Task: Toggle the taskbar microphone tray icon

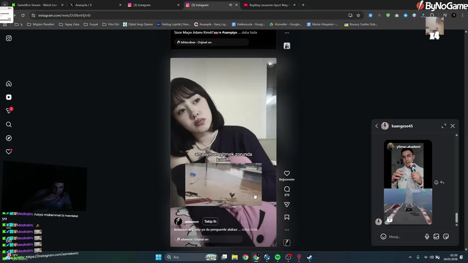Action: click(x=418, y=257)
